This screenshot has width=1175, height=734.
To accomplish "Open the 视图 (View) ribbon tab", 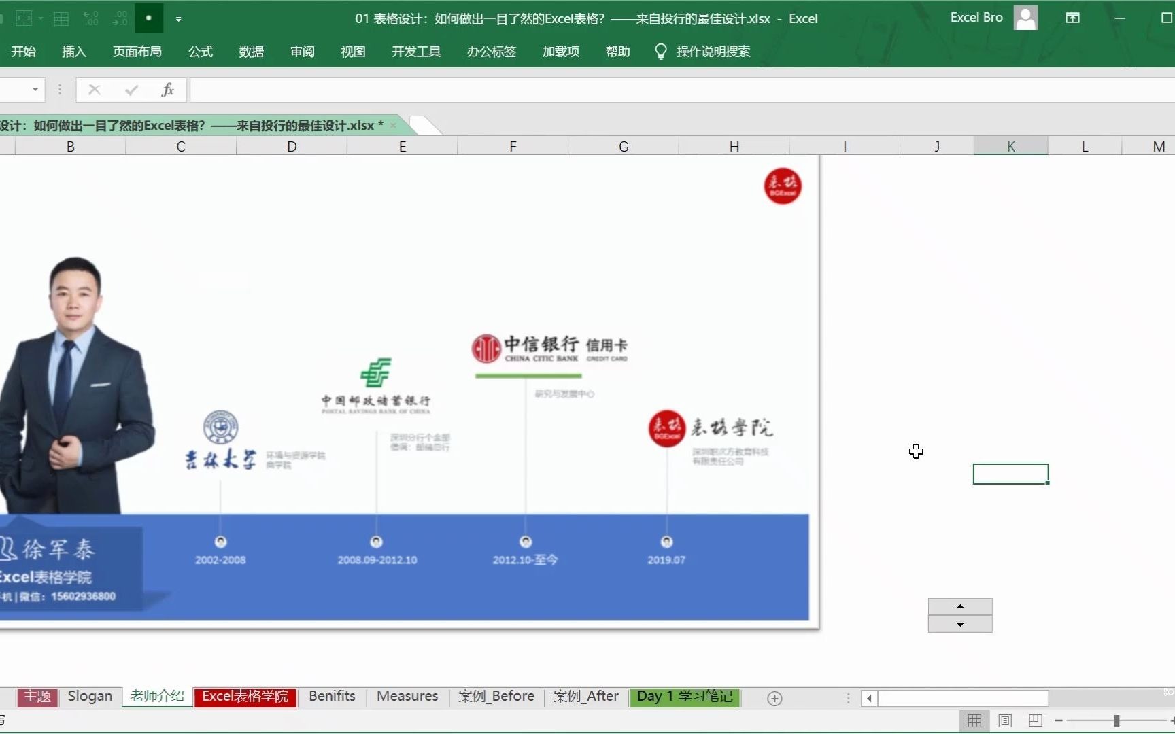I will 353,52.
